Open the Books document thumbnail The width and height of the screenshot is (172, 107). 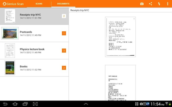pyautogui.click(x=10, y=68)
